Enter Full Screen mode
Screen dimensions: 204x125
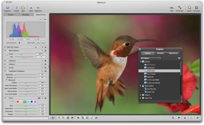pos(179,8)
